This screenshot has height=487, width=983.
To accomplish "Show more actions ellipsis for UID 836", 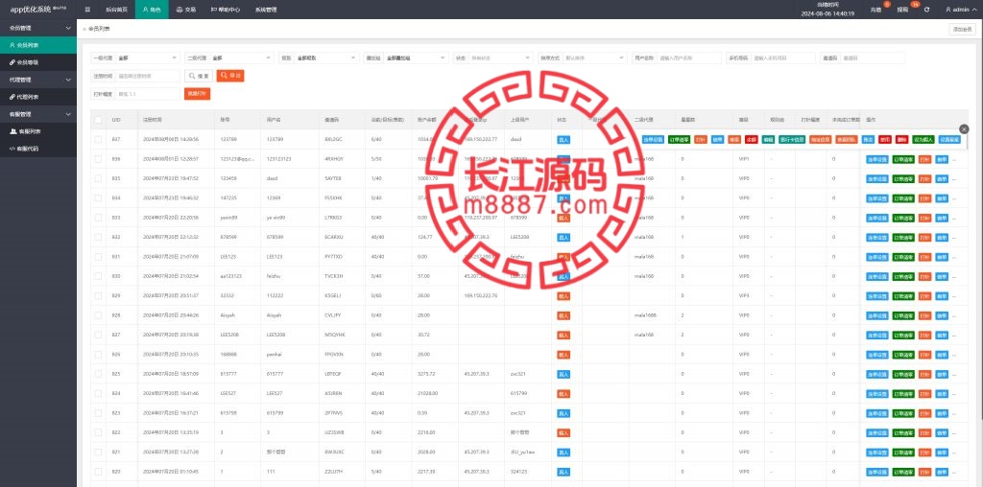I will [955, 160].
